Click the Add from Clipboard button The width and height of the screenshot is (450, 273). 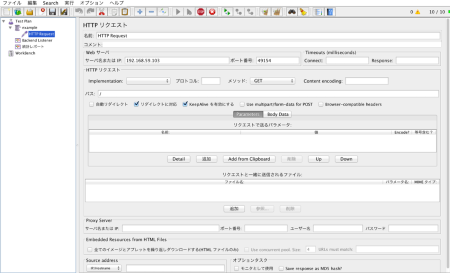click(x=249, y=159)
